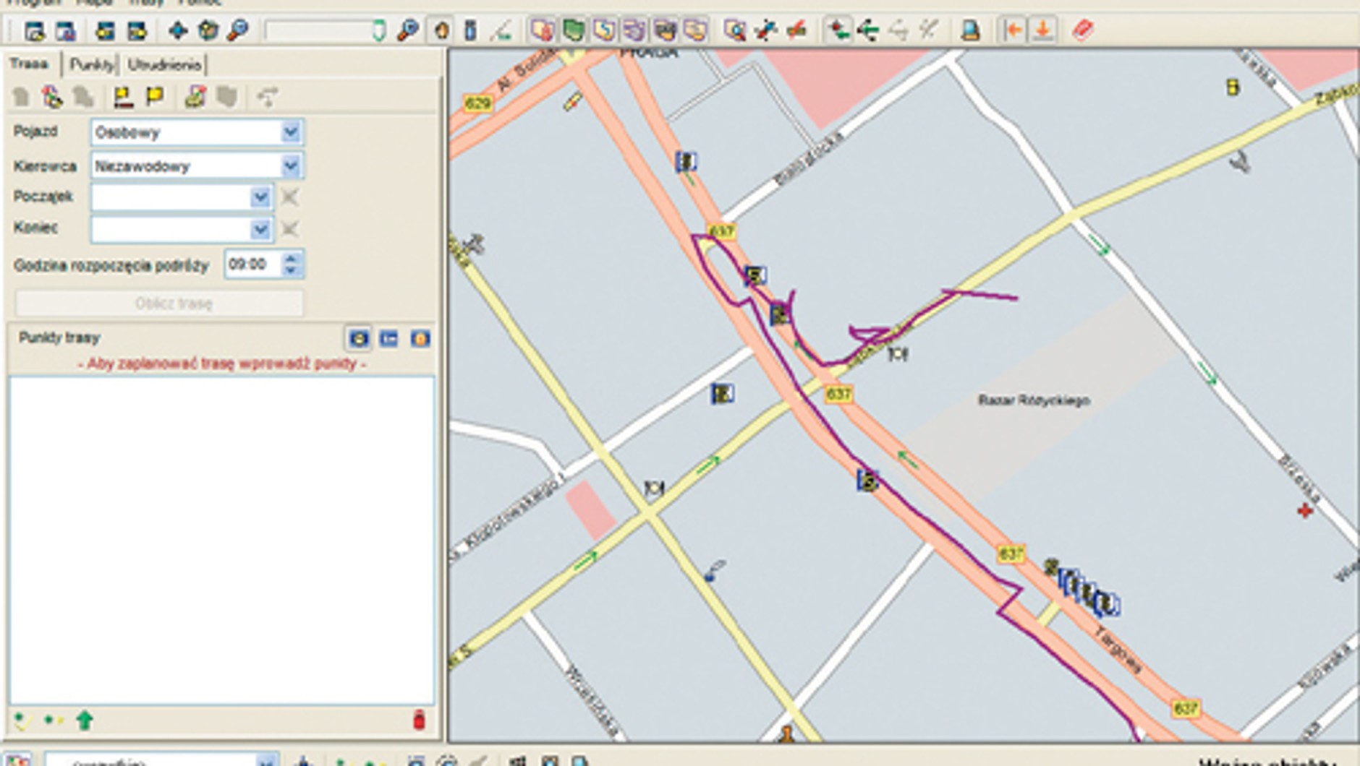Click the second blue Punkty trasy view button

389,338
